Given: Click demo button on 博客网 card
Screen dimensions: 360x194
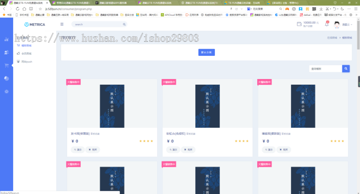Looking at the screenshot, I should tap(269, 150).
